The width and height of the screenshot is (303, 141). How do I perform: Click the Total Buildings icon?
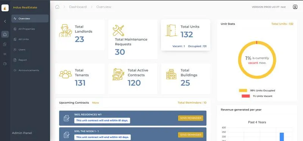171,74
